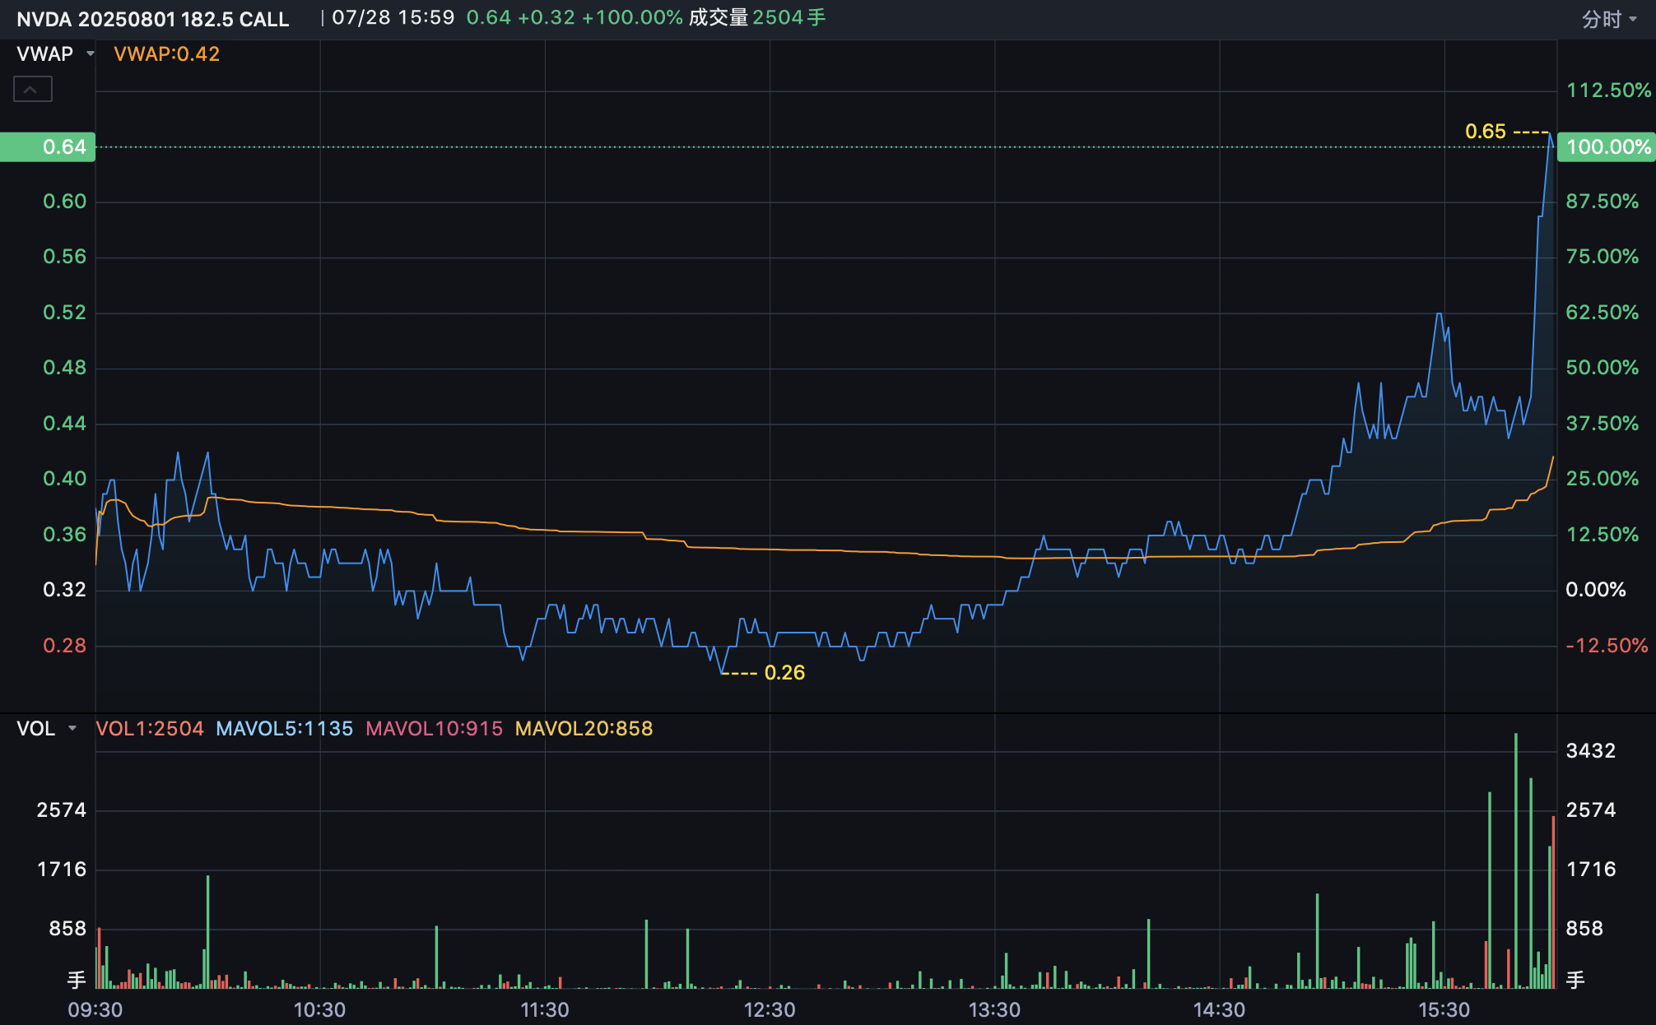Open the VWAP indicator dropdown arrow
The image size is (1656, 1025).
[91, 54]
